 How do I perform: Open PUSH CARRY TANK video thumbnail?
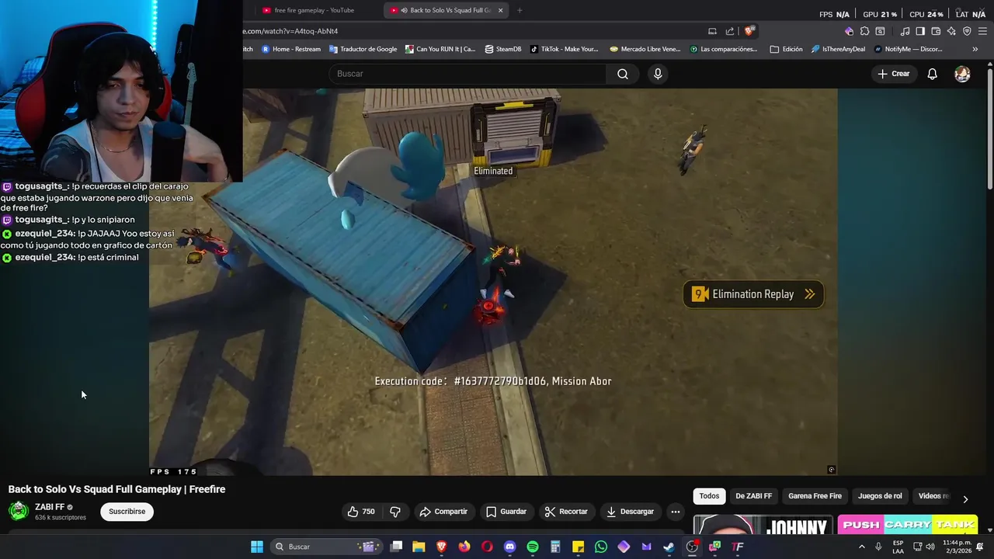[x=907, y=526]
